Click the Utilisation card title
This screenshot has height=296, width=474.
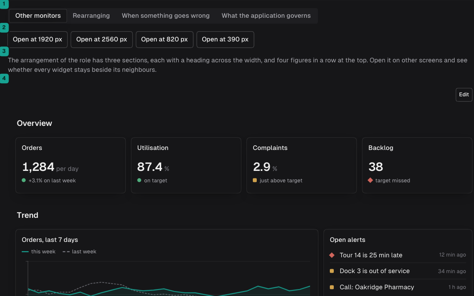pyautogui.click(x=153, y=148)
